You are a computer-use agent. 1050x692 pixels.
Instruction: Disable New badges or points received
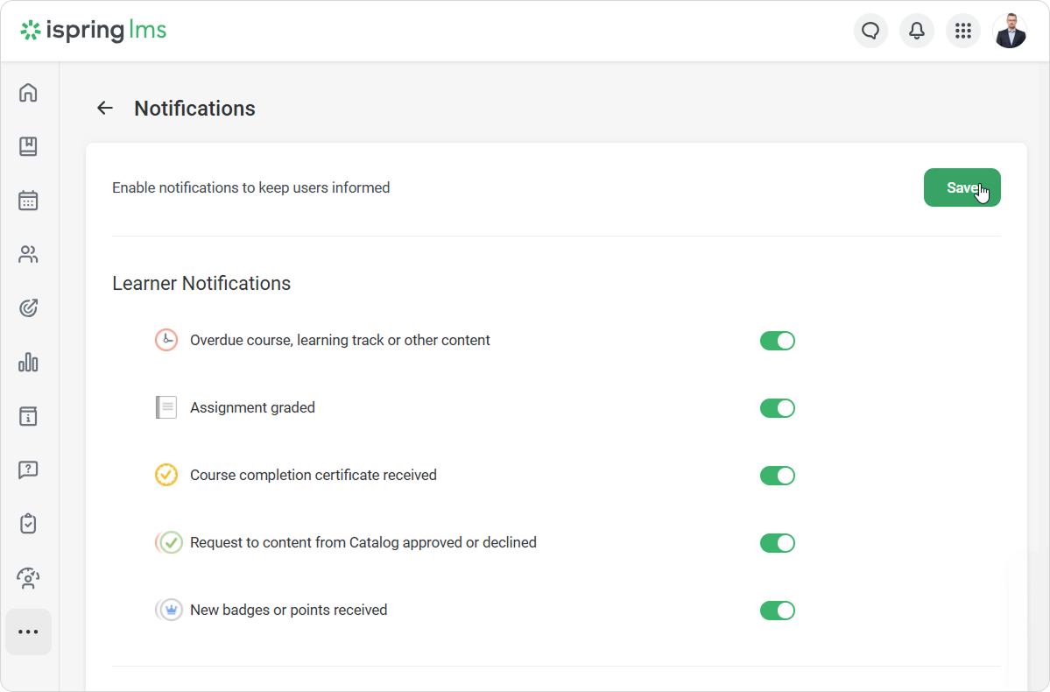(777, 611)
